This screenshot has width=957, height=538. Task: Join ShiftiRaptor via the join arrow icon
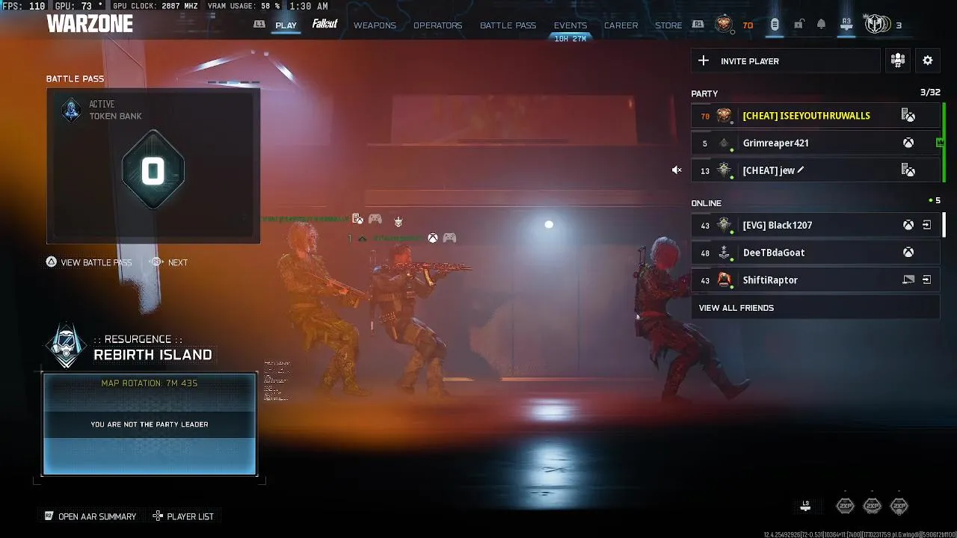[x=927, y=280]
